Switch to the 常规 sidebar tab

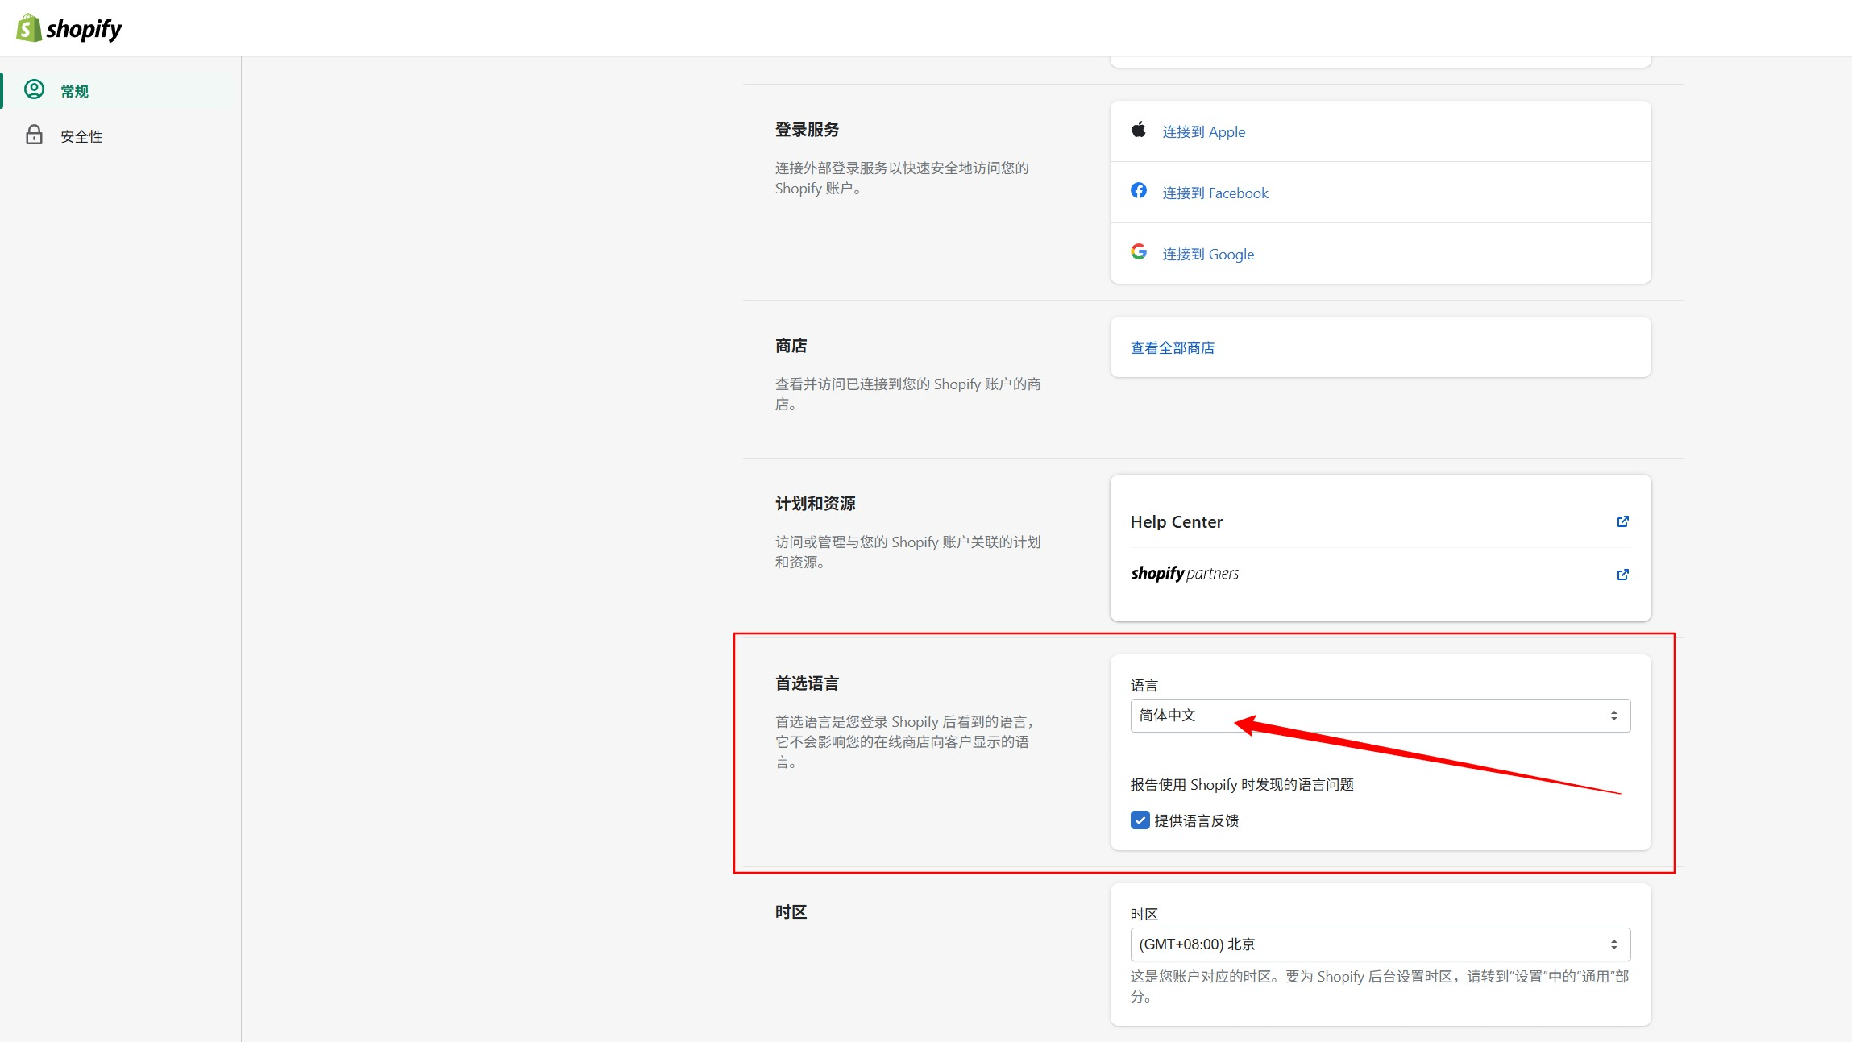point(74,91)
